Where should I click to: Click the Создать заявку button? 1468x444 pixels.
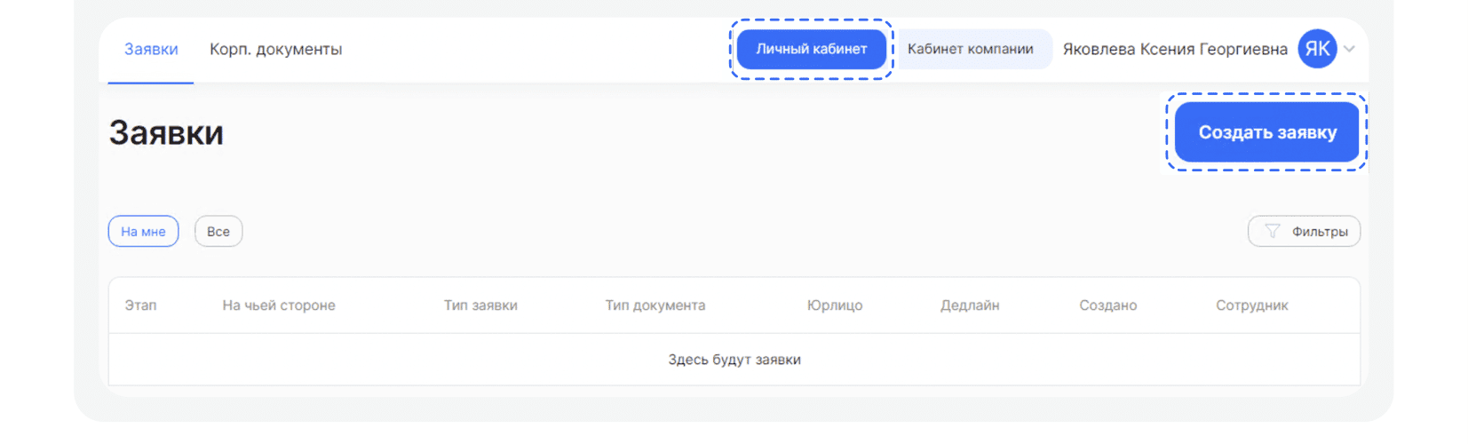click(x=1267, y=132)
